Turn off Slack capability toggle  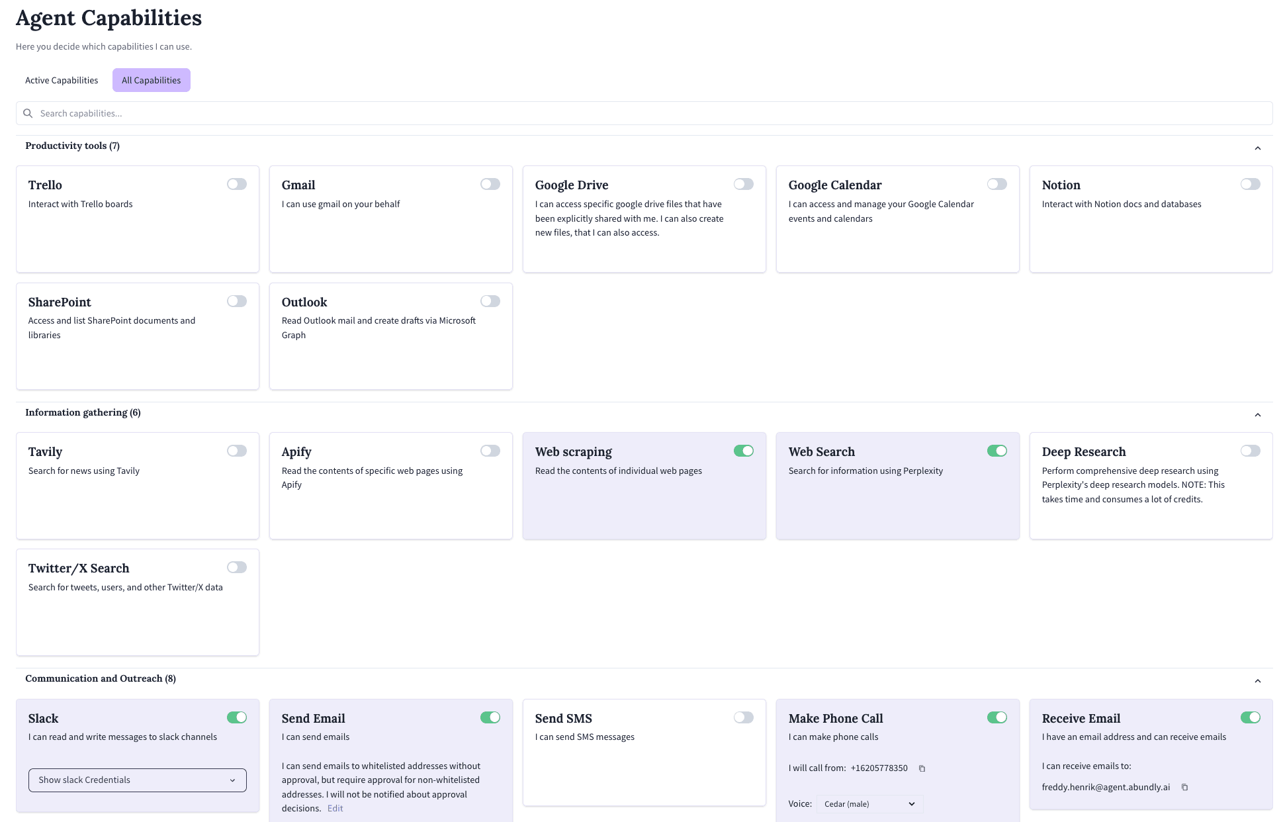pyautogui.click(x=237, y=717)
